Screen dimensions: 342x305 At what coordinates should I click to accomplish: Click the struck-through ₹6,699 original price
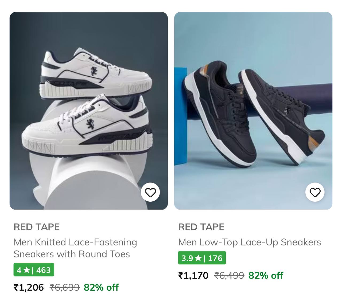[x=65, y=287]
